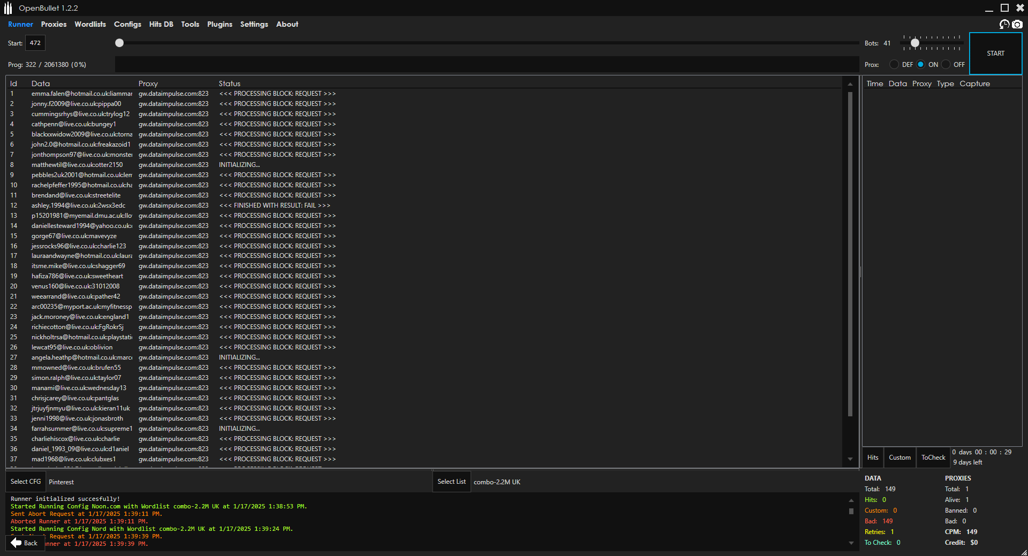1028x556 pixels.
Task: Click the OpenBullet logo in title bar
Action: click(x=8, y=8)
